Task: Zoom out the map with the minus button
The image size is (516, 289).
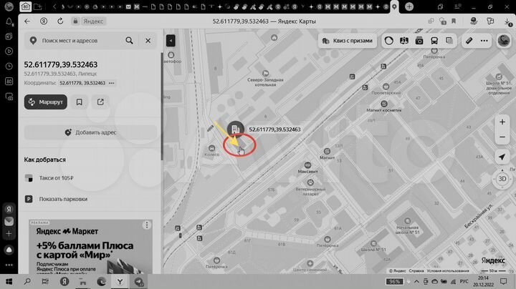Action: coord(502,137)
